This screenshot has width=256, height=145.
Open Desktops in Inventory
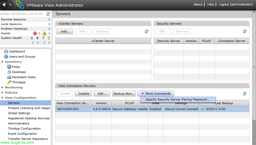[19, 72]
